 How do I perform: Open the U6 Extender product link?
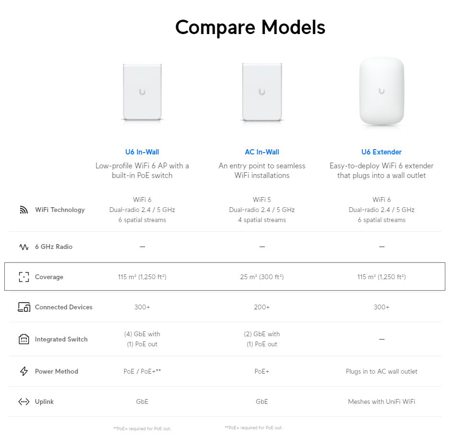tap(382, 152)
